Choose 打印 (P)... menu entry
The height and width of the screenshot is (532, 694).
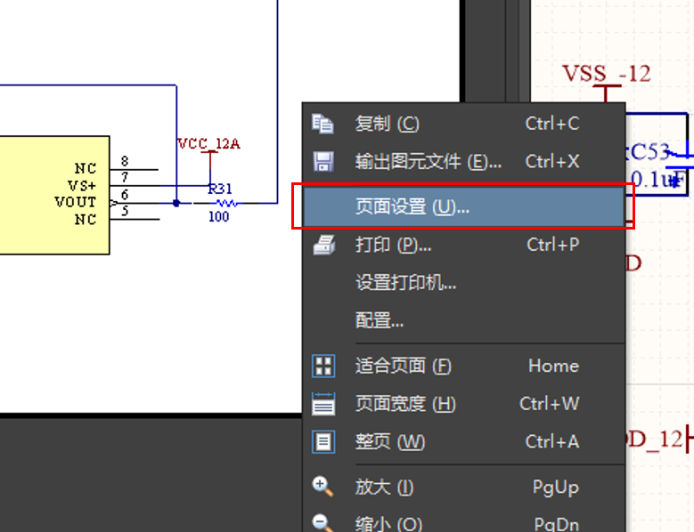pyautogui.click(x=464, y=245)
